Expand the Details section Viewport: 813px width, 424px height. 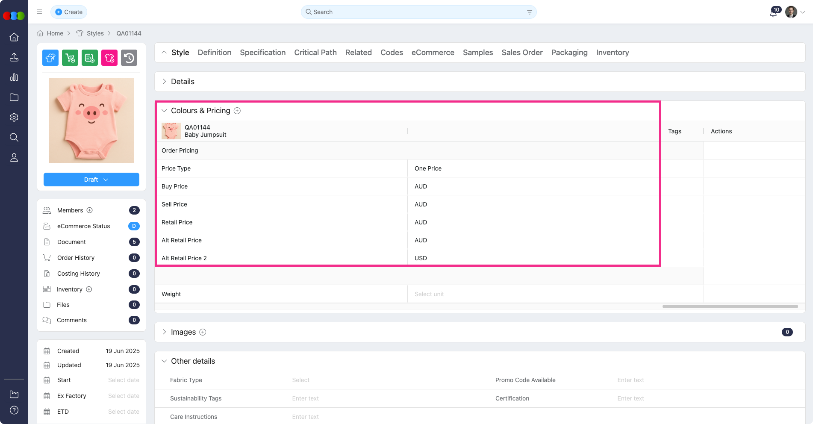164,82
